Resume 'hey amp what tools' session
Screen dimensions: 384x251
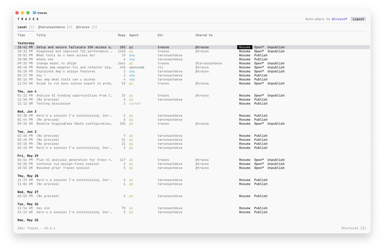(245, 79)
